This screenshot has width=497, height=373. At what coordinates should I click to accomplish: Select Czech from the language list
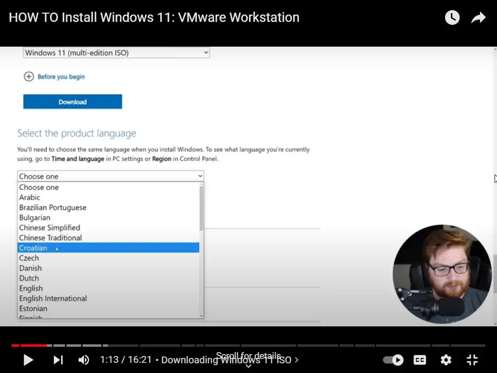click(x=108, y=258)
